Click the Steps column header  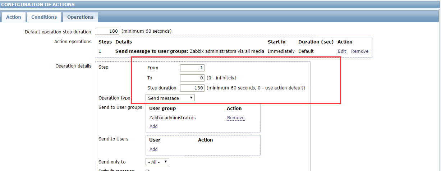coord(105,42)
